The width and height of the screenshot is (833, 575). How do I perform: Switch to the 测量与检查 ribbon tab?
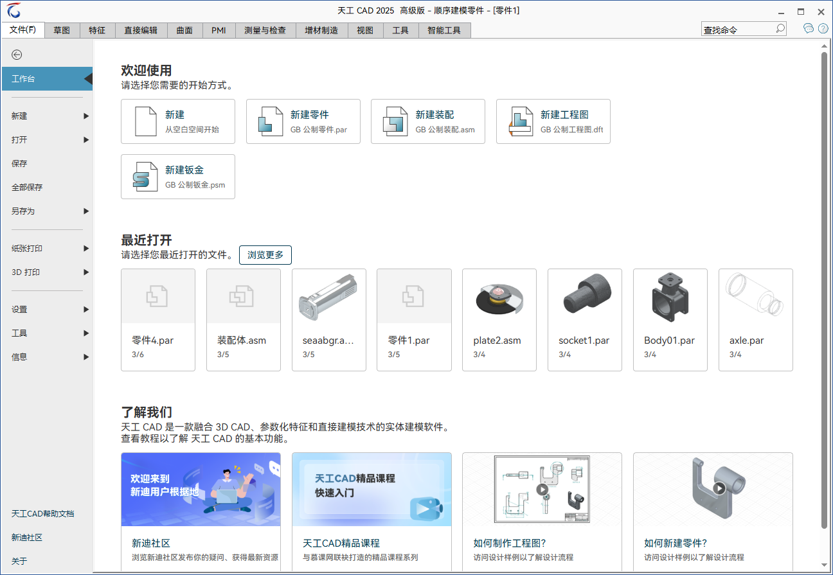pos(265,30)
